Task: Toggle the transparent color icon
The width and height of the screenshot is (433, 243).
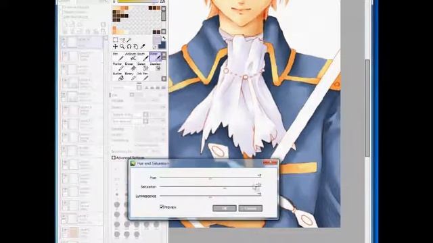Action: [x=155, y=47]
